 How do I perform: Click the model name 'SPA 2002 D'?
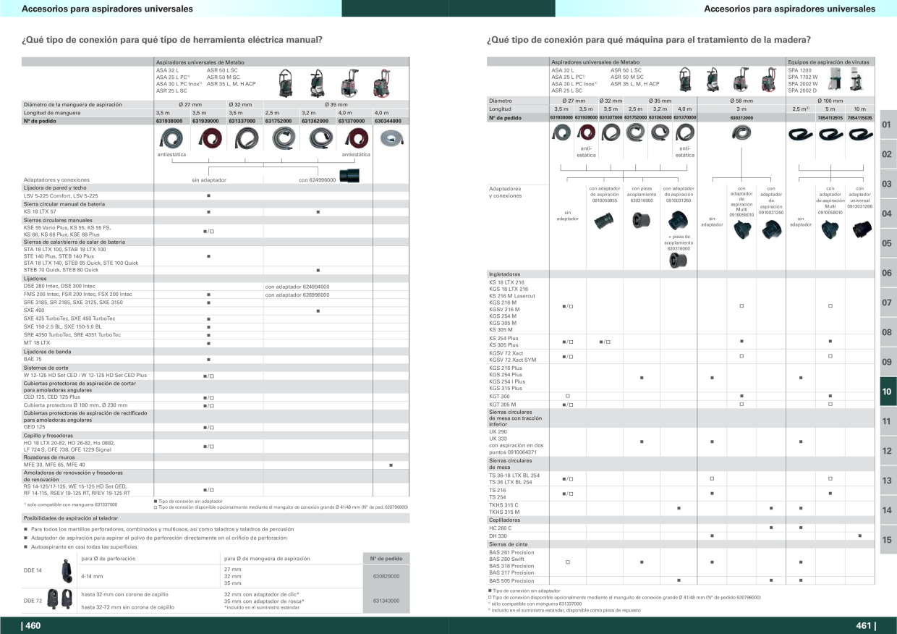803,90
